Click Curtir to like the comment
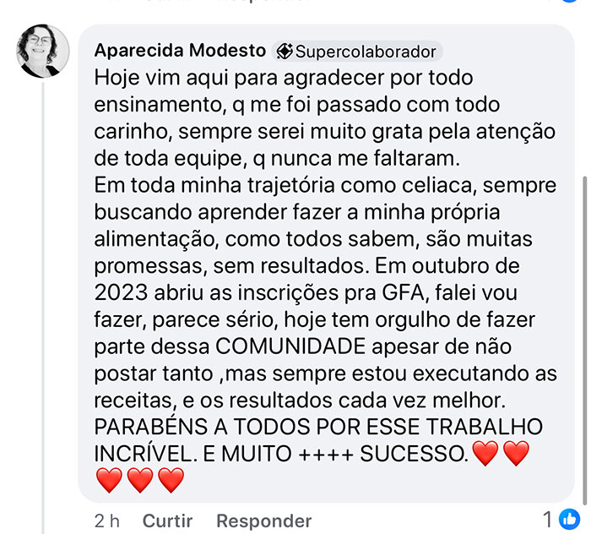This screenshot has width=591, height=534. [168, 521]
